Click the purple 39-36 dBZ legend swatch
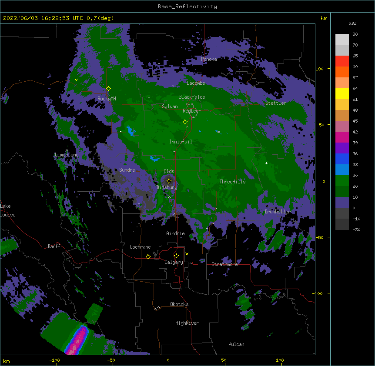The width and height of the screenshot is (375, 366). [x=342, y=148]
